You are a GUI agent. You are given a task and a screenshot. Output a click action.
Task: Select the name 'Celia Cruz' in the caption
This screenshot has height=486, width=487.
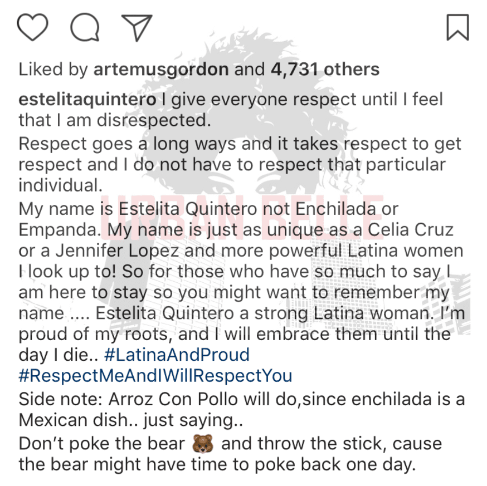pos(411,230)
